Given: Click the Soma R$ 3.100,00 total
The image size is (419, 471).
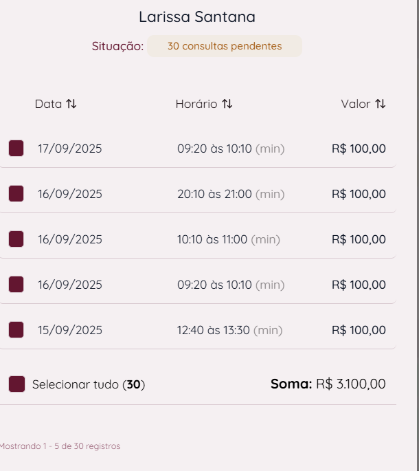Looking at the screenshot, I should pyautogui.click(x=328, y=384).
